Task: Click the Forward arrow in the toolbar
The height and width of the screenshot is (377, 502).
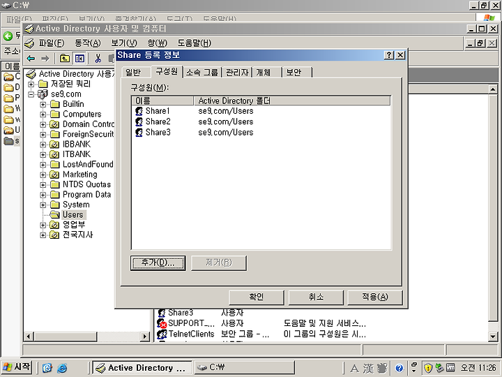Action: click(x=45, y=59)
